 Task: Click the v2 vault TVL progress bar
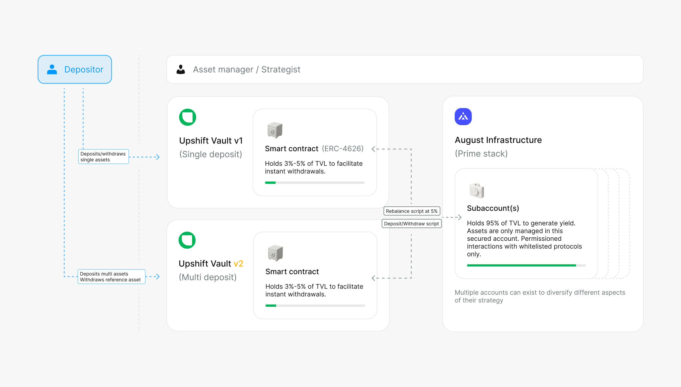coord(315,306)
